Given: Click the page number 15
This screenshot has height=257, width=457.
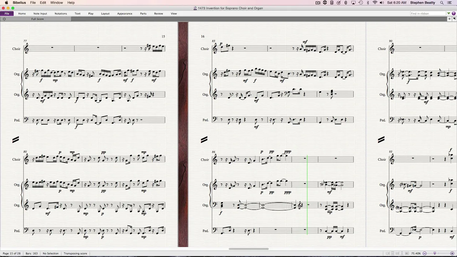Looking at the screenshot, I should click(x=163, y=36).
